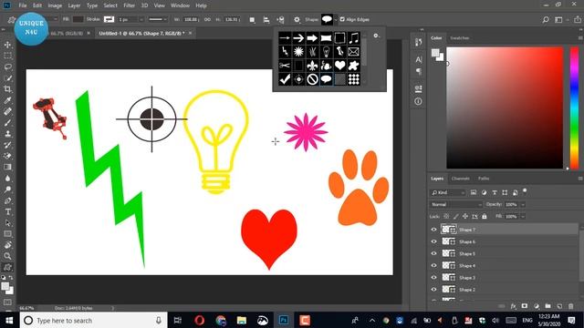Image resolution: width=584 pixels, height=328 pixels.
Task: Toggle lock all for layer
Action: coord(485,216)
